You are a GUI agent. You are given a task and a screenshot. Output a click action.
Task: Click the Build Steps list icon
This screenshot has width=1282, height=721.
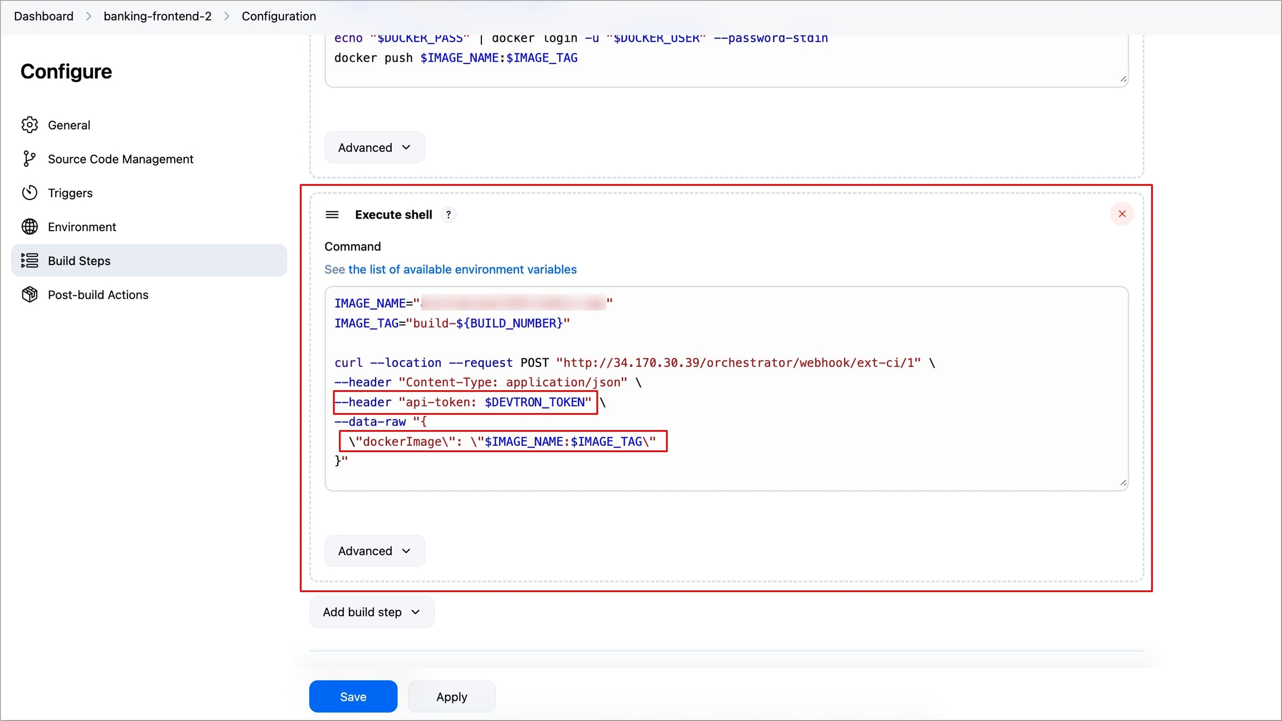(29, 261)
